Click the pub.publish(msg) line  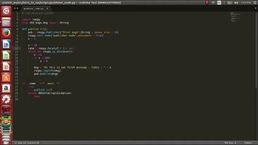[46, 74]
